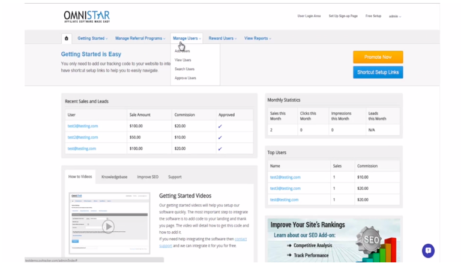The height and width of the screenshot is (269, 461).
Task: Expand the Reward Users menu
Action: pyautogui.click(x=222, y=38)
